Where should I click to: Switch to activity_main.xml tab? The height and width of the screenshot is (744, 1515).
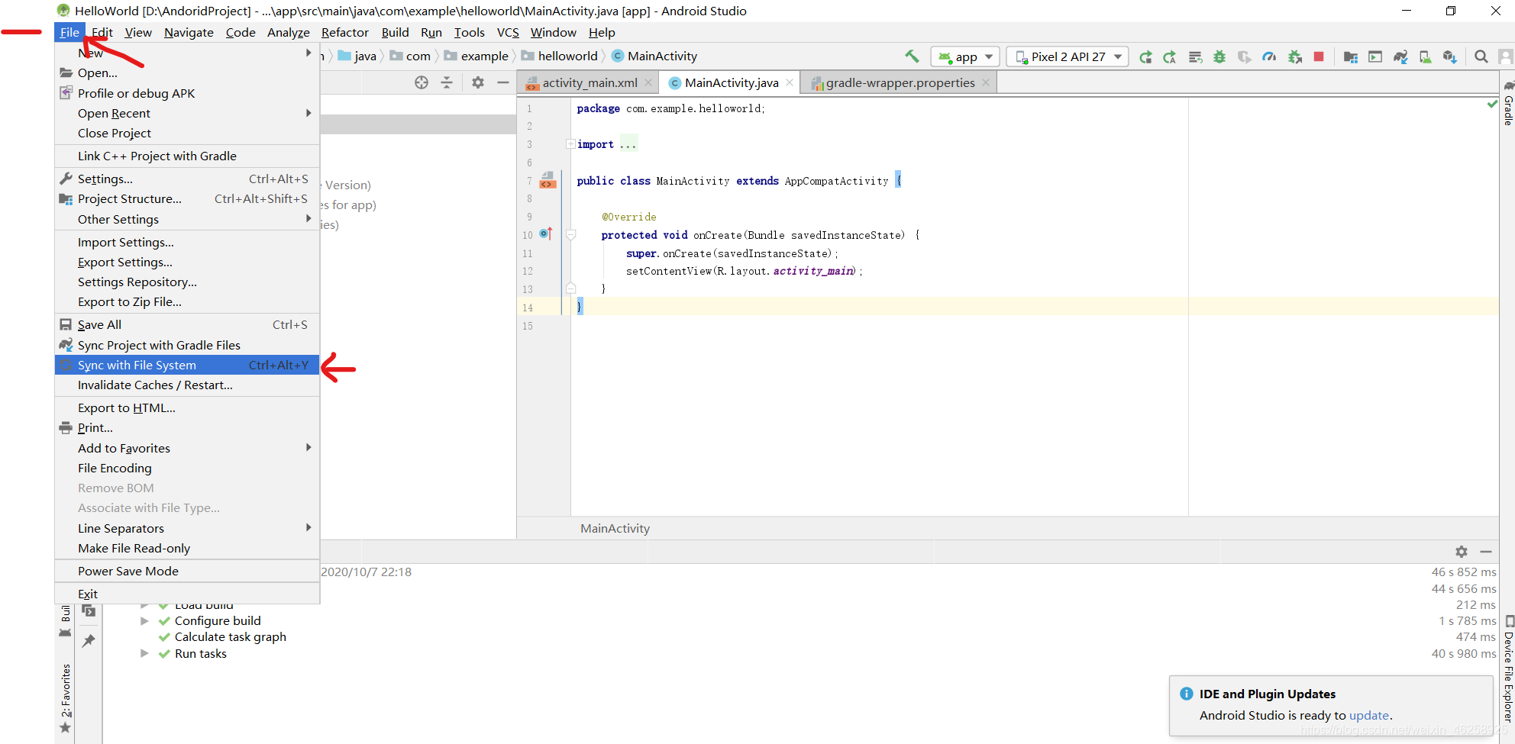click(590, 83)
